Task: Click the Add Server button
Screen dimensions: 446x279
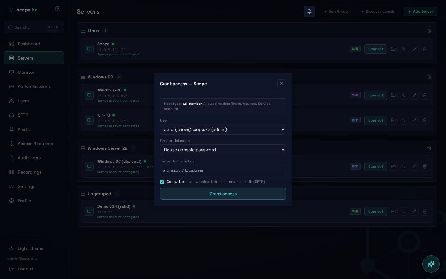Action: tap(420, 11)
